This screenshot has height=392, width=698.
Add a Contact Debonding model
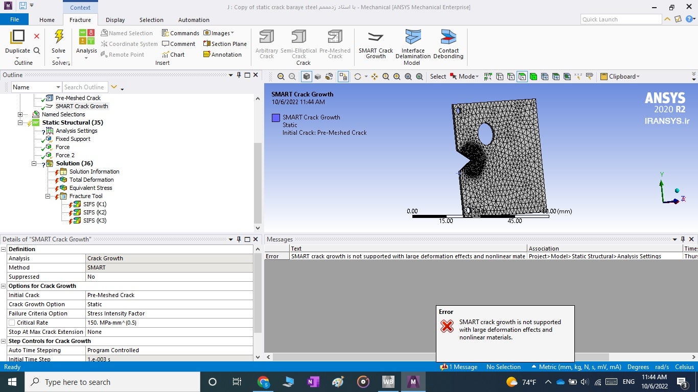click(x=448, y=44)
